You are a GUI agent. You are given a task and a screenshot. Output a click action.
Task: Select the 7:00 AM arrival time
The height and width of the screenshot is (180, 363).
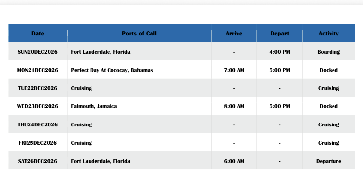pos(234,70)
